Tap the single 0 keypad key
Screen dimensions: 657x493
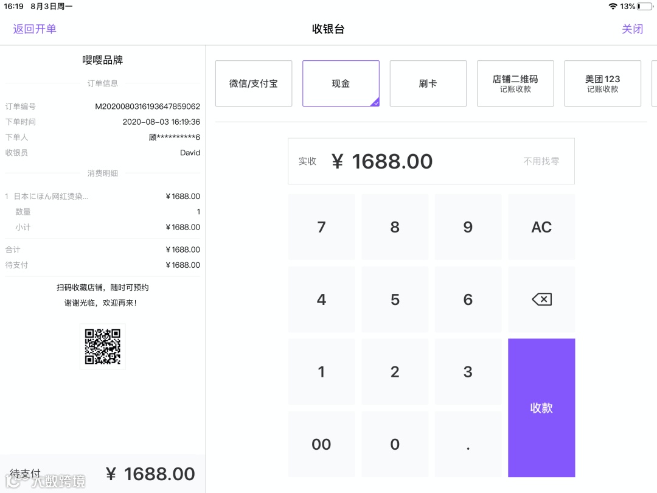(x=395, y=444)
